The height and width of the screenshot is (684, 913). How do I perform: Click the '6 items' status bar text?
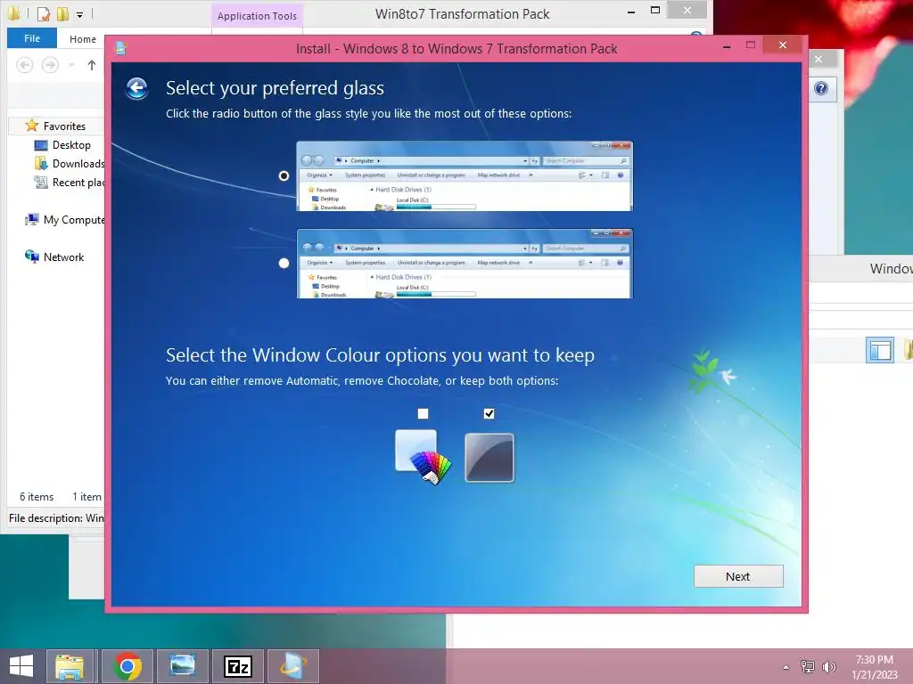[x=37, y=497]
